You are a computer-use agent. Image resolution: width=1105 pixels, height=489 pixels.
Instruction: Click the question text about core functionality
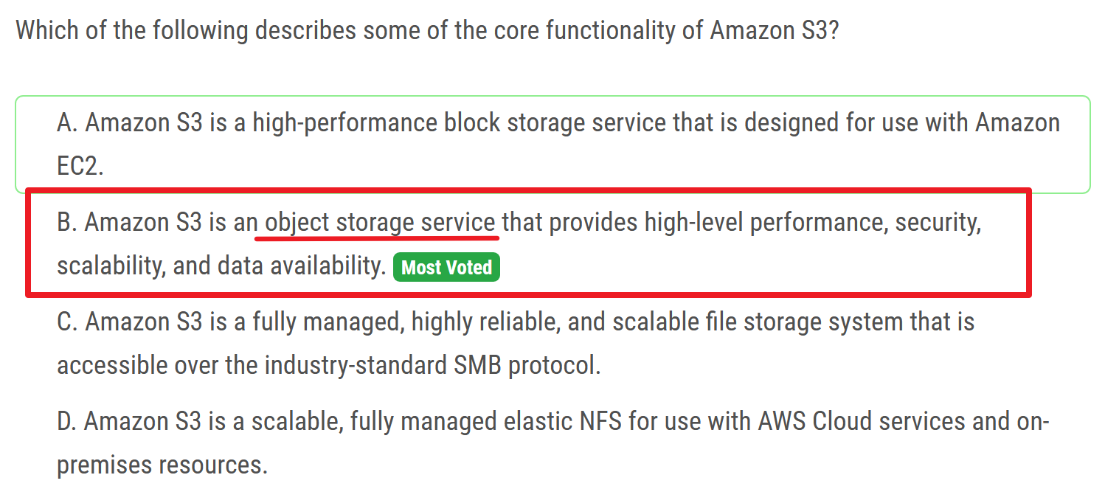click(426, 30)
